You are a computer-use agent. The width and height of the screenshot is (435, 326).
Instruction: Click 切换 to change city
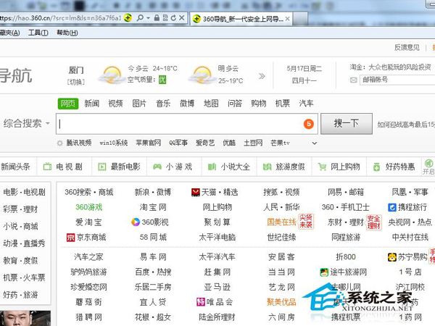75,82
